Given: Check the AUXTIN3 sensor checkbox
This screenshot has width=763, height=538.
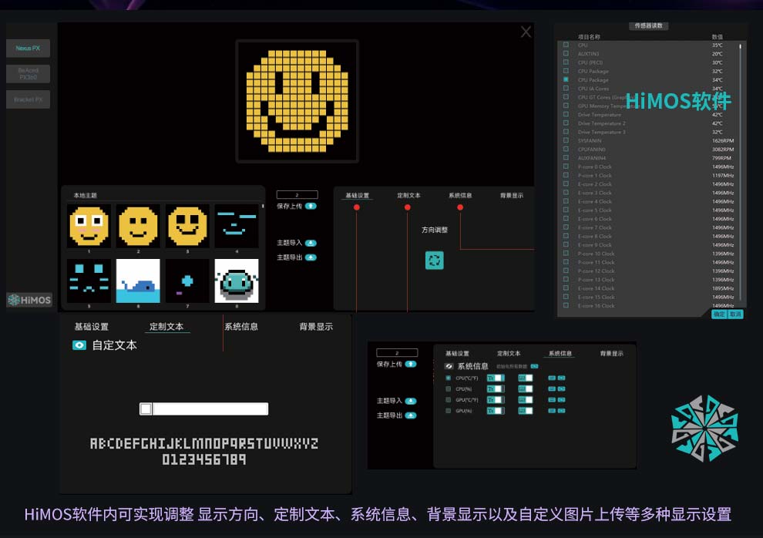Looking at the screenshot, I should [566, 54].
